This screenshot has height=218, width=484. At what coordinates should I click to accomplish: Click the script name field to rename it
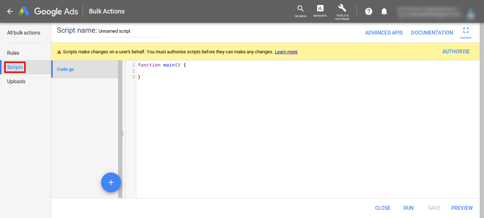click(130, 31)
